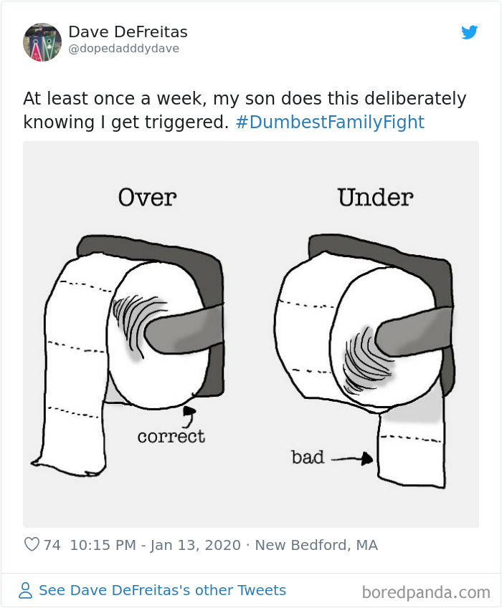Viewport: 502px width, 608px height.
Task: Open the tweet via its timestamp
Action: (156, 545)
